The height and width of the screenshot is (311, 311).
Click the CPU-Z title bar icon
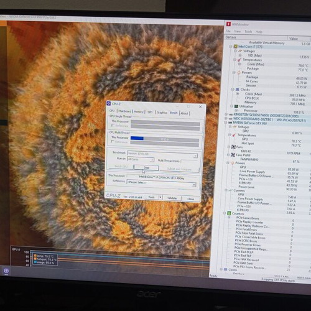[108, 103]
